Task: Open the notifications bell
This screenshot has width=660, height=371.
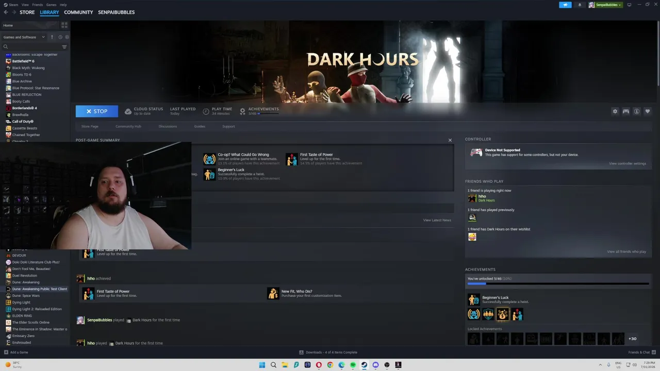Action: 580,5
